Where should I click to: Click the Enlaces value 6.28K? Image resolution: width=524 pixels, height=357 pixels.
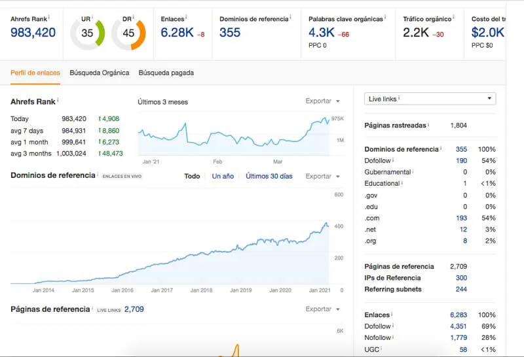(x=177, y=32)
